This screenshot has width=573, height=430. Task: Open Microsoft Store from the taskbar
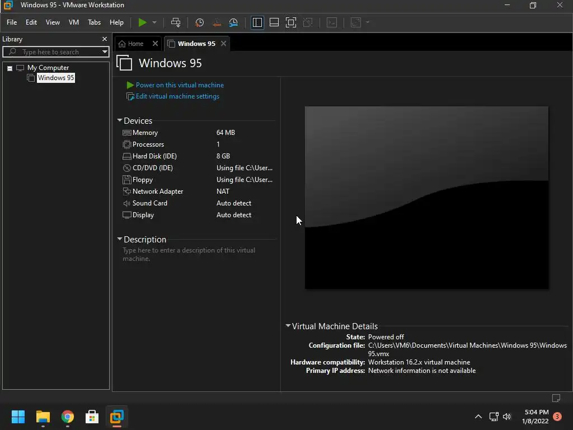pos(92,417)
